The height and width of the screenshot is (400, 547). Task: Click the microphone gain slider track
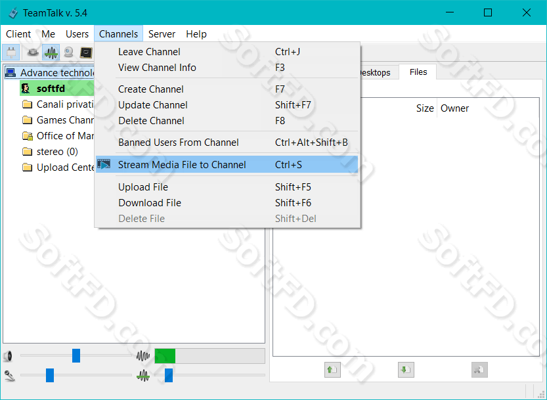[76, 375]
